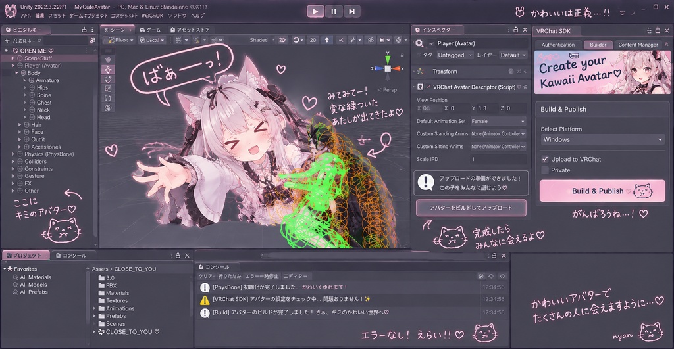Click the white info icon on the PhysBone log
This screenshot has height=349, width=674.
tap(205, 287)
